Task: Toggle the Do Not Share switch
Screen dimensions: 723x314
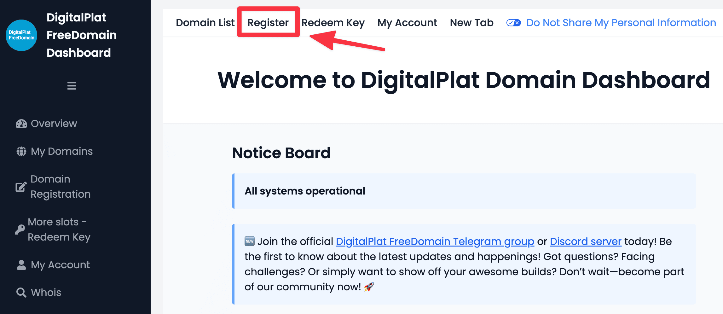Action: click(x=513, y=22)
